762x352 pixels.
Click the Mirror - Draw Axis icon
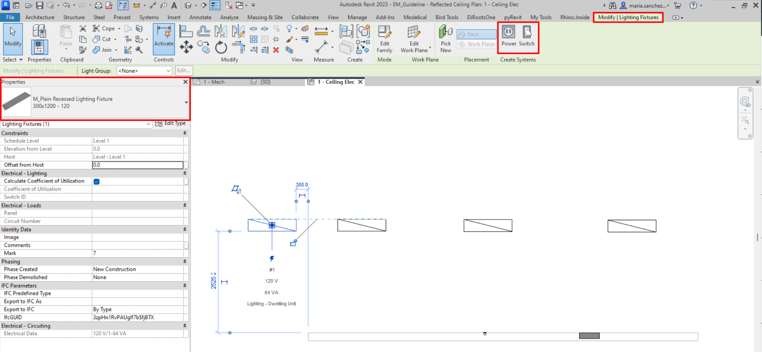(x=238, y=31)
